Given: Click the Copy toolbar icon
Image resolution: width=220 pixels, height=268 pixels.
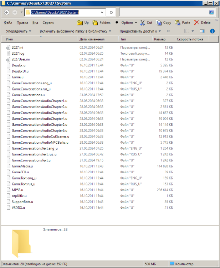Looking at the screenshot, I should [159, 23].
